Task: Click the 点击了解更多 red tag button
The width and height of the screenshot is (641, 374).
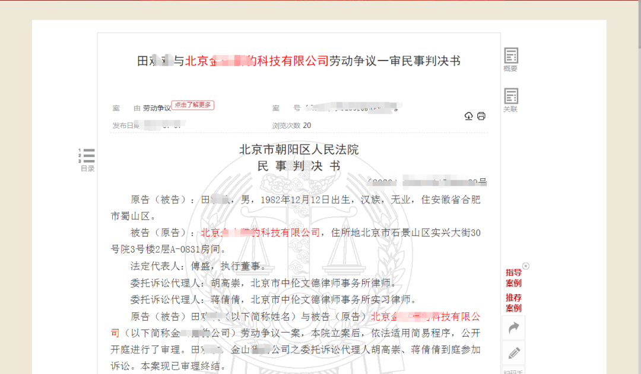Action: point(192,105)
